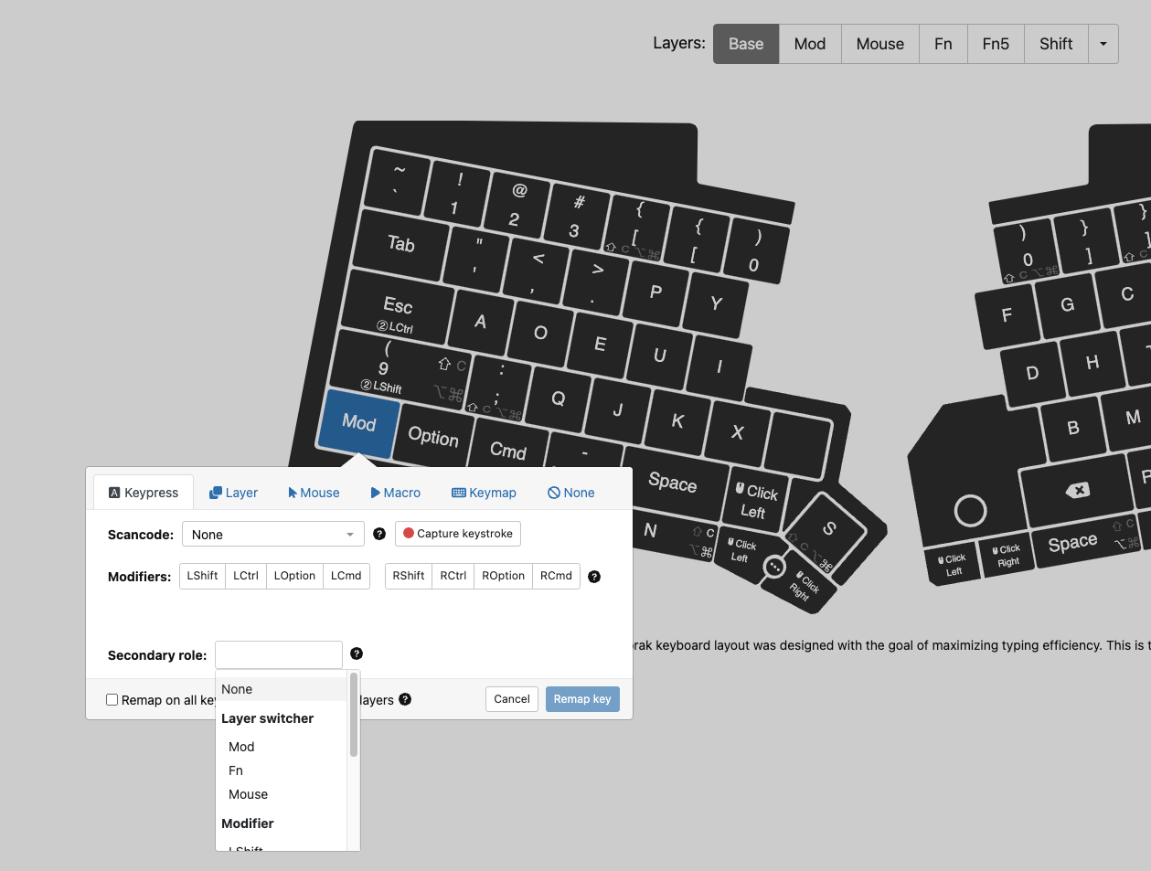Viewport: 1151px width, 871px height.
Task: Choose Fn as the secondary role
Action: point(235,770)
